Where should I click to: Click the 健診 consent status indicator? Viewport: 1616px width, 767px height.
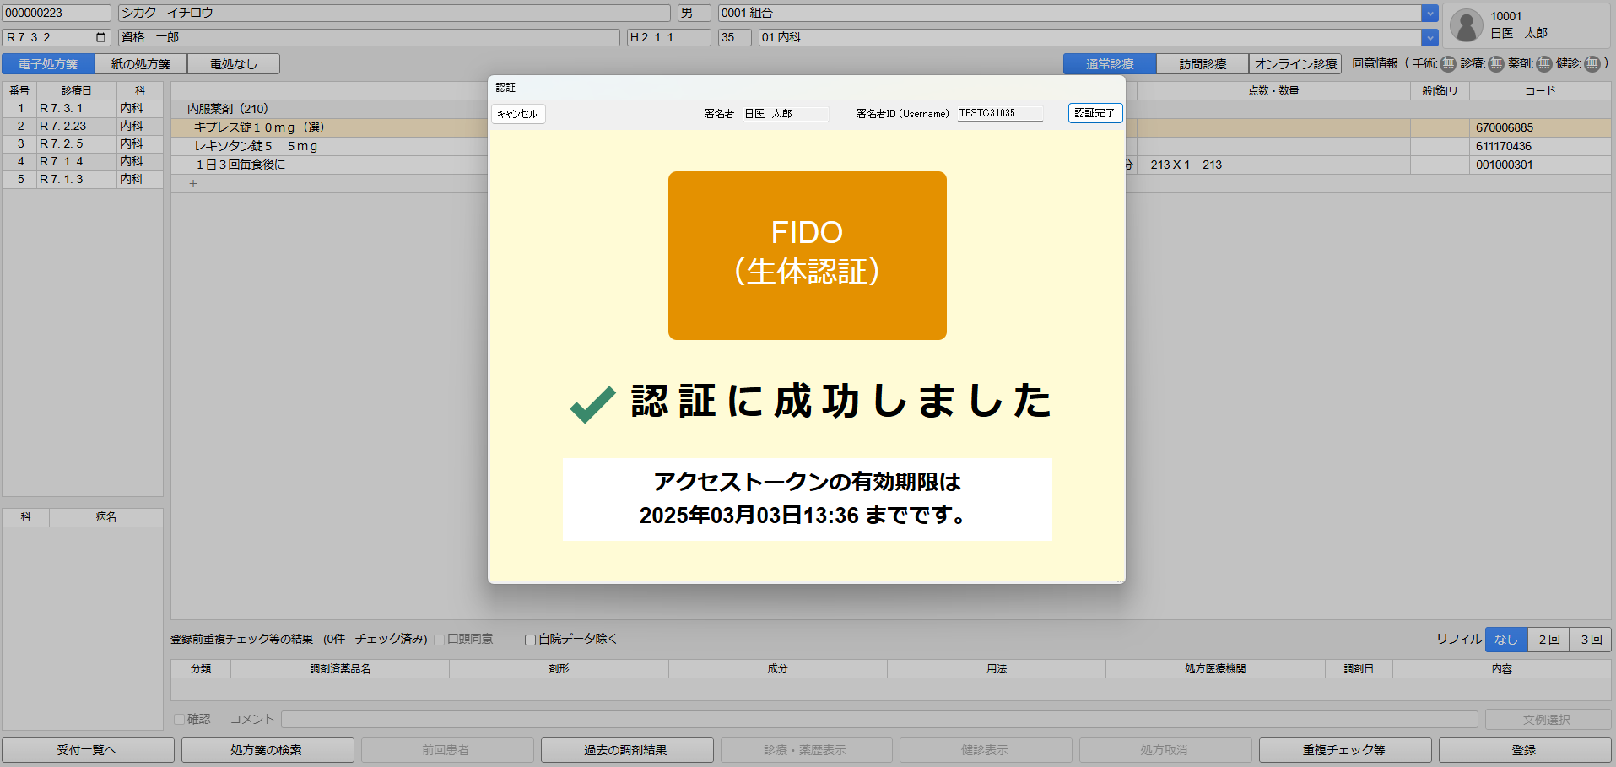point(1592,64)
